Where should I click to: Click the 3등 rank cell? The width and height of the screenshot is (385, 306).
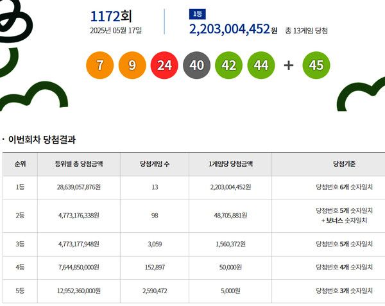tap(20, 244)
